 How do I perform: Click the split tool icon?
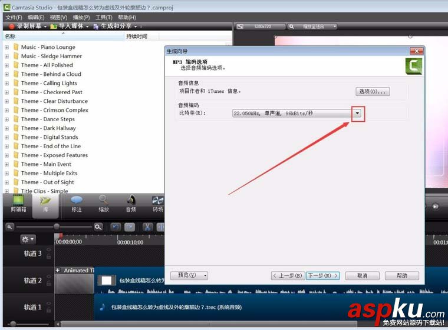[x=160, y=227]
